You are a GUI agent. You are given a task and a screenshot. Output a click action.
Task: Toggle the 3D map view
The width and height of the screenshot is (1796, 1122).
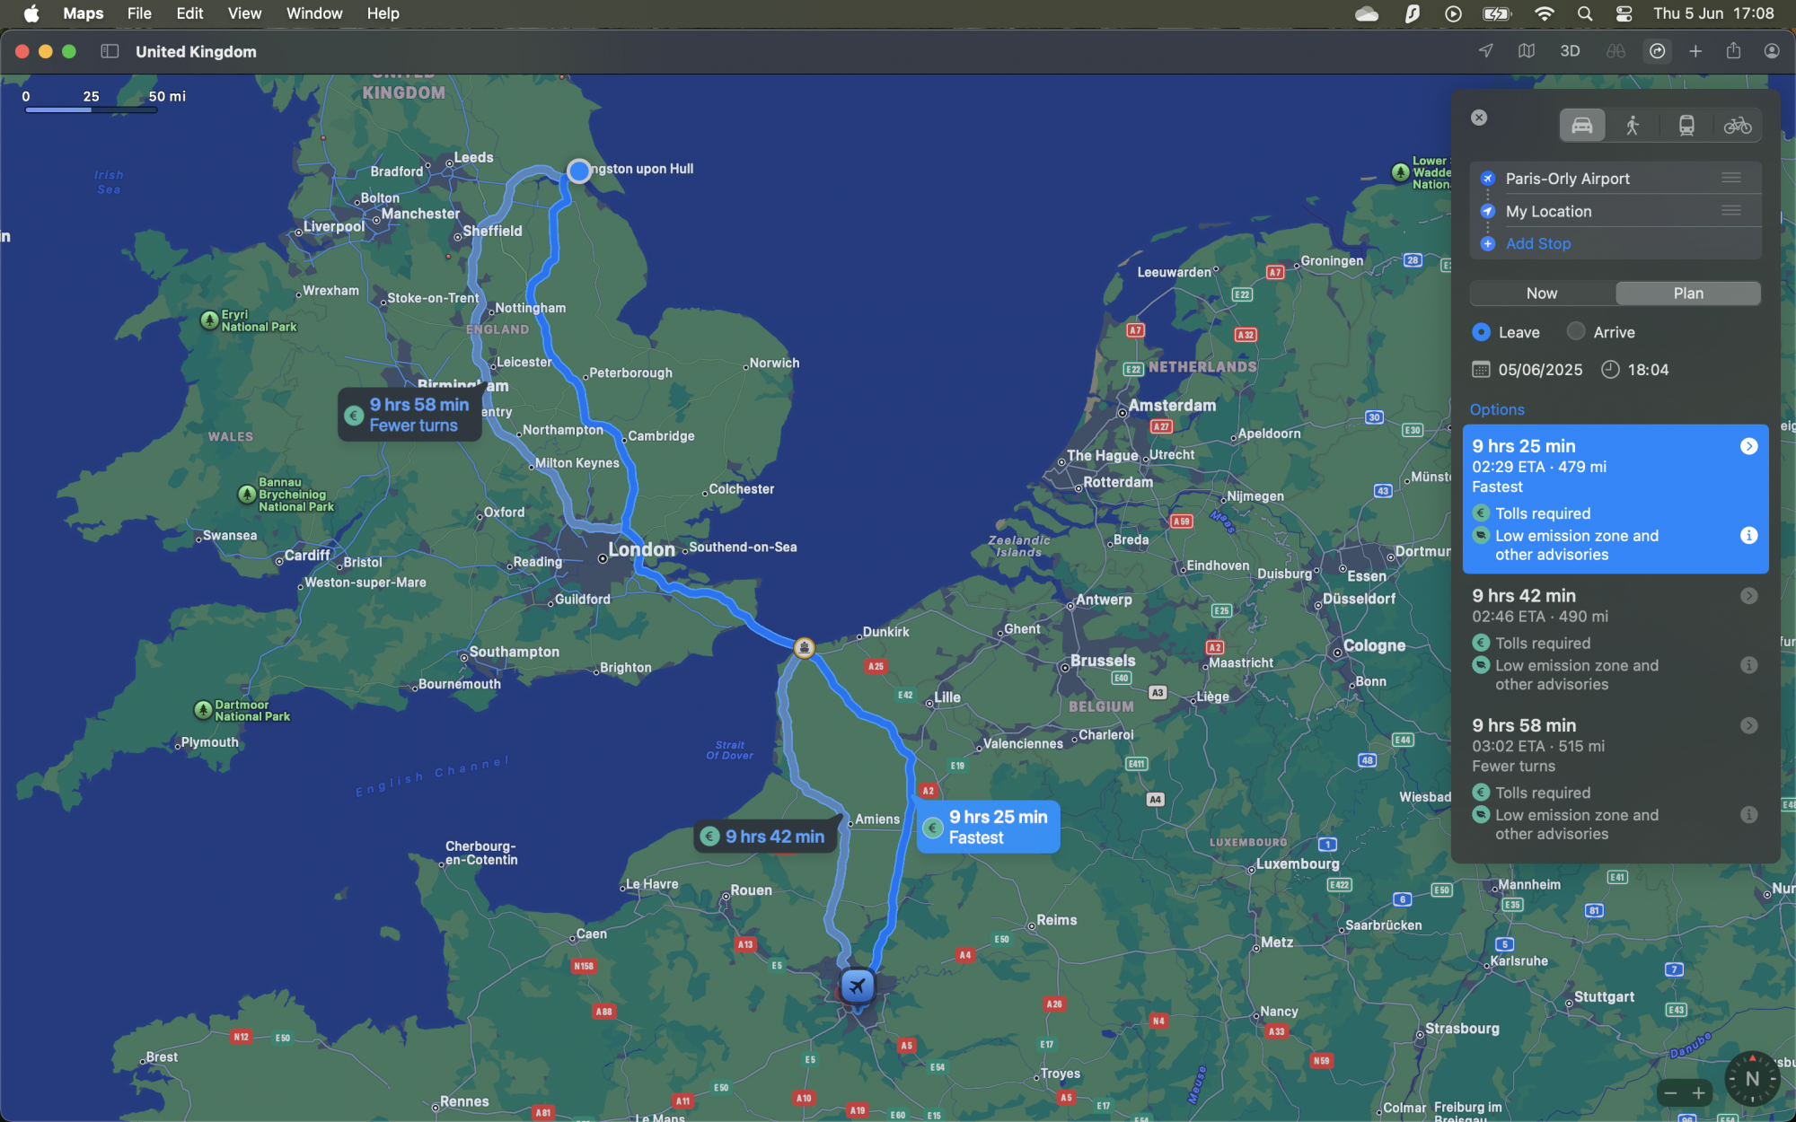pos(1570,51)
